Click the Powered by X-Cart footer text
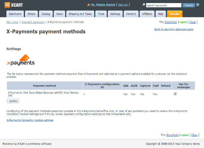The width and height of the screenshot is (204, 148). click(x=27, y=144)
